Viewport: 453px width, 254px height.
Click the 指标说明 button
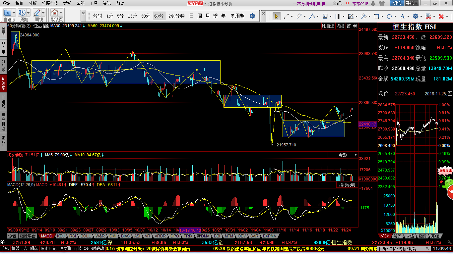347,185
